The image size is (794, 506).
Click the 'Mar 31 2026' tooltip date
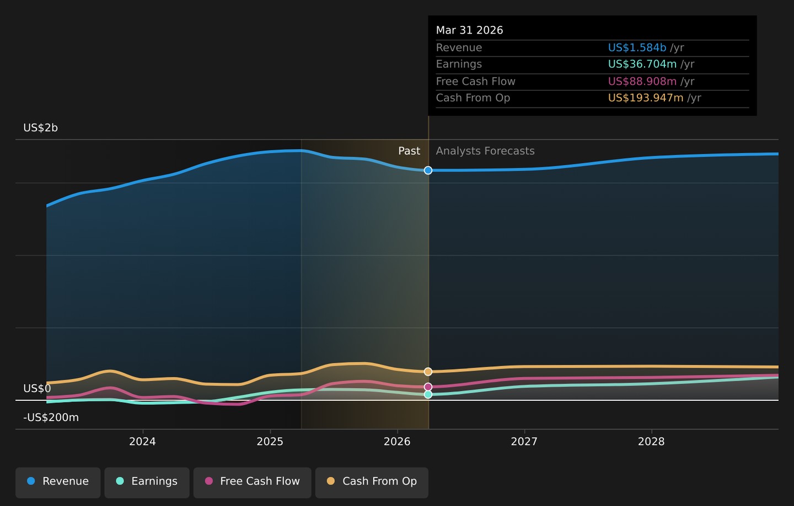470,30
